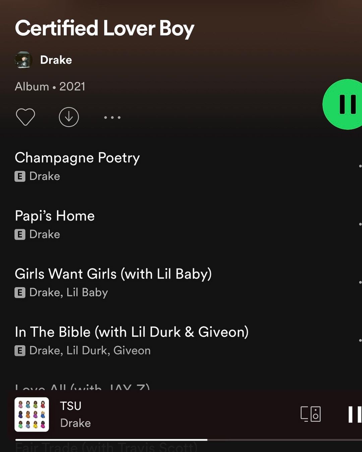The image size is (362, 452).
Task: Open the TSU now playing title
Action: (x=71, y=406)
